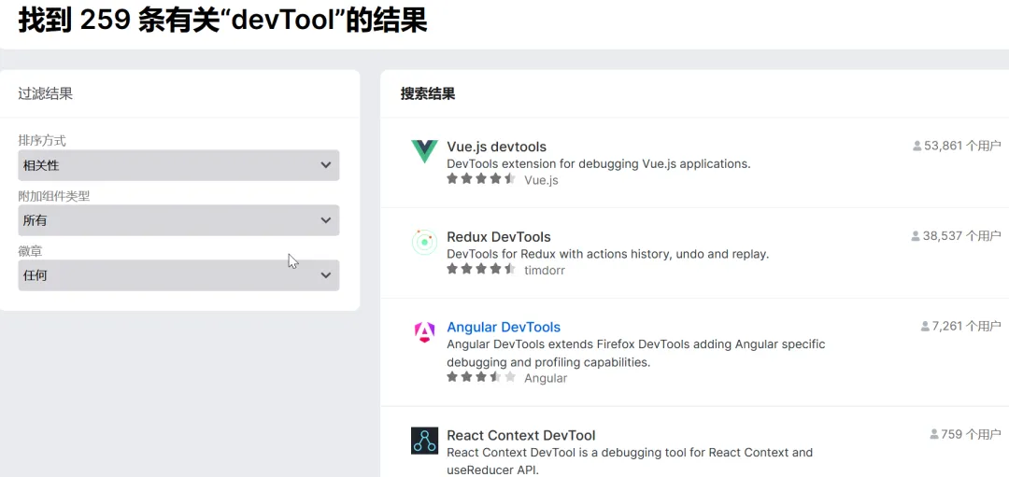The image size is (1009, 477).
Task: Click author name timdorr
Action: 545,270
